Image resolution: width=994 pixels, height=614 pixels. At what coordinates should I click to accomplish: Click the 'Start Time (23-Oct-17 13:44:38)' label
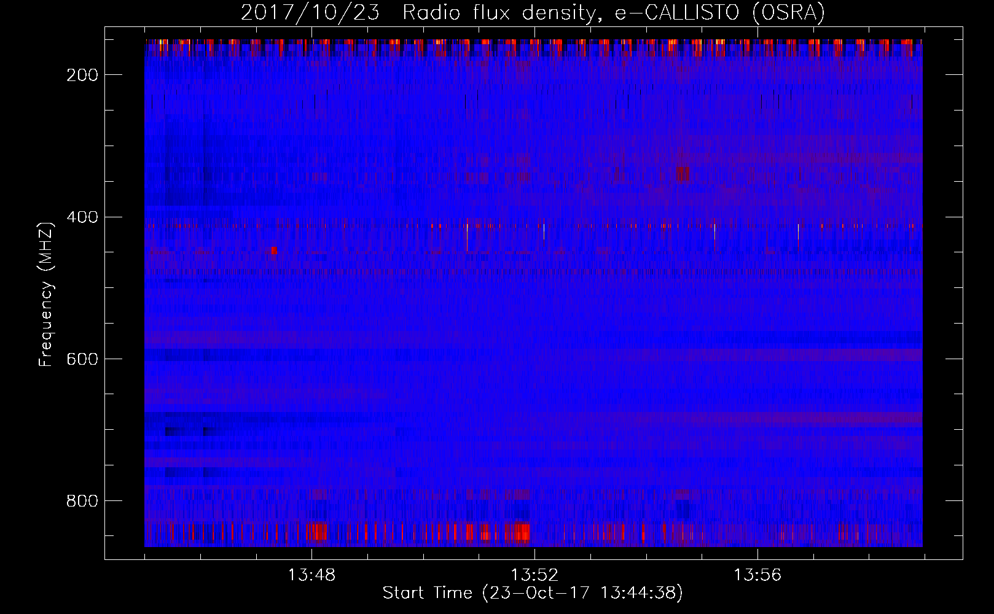(x=533, y=593)
